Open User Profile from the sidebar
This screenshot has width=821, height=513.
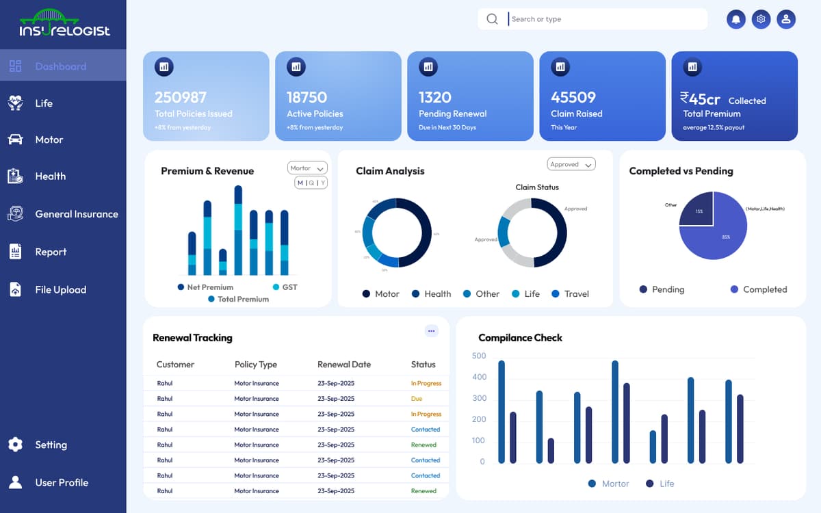62,482
